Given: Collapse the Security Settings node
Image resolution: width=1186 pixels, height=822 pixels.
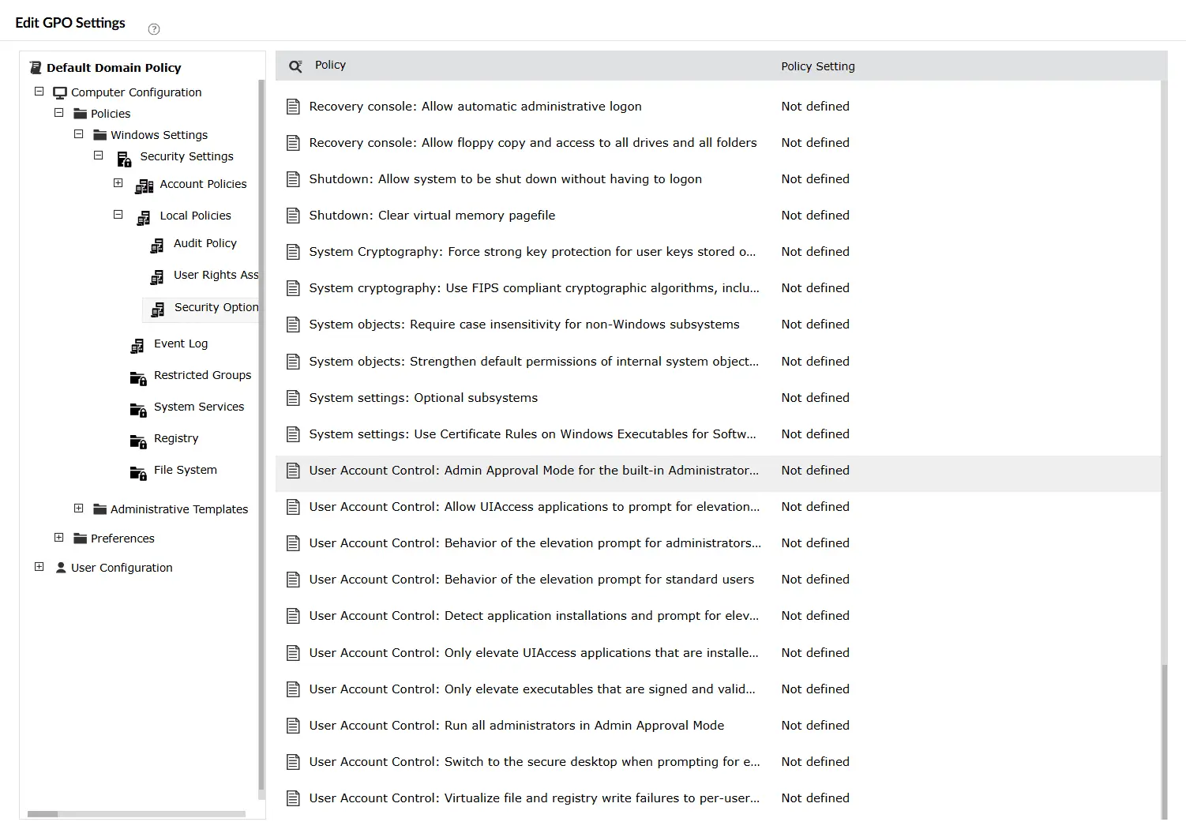Looking at the screenshot, I should coord(98,156).
